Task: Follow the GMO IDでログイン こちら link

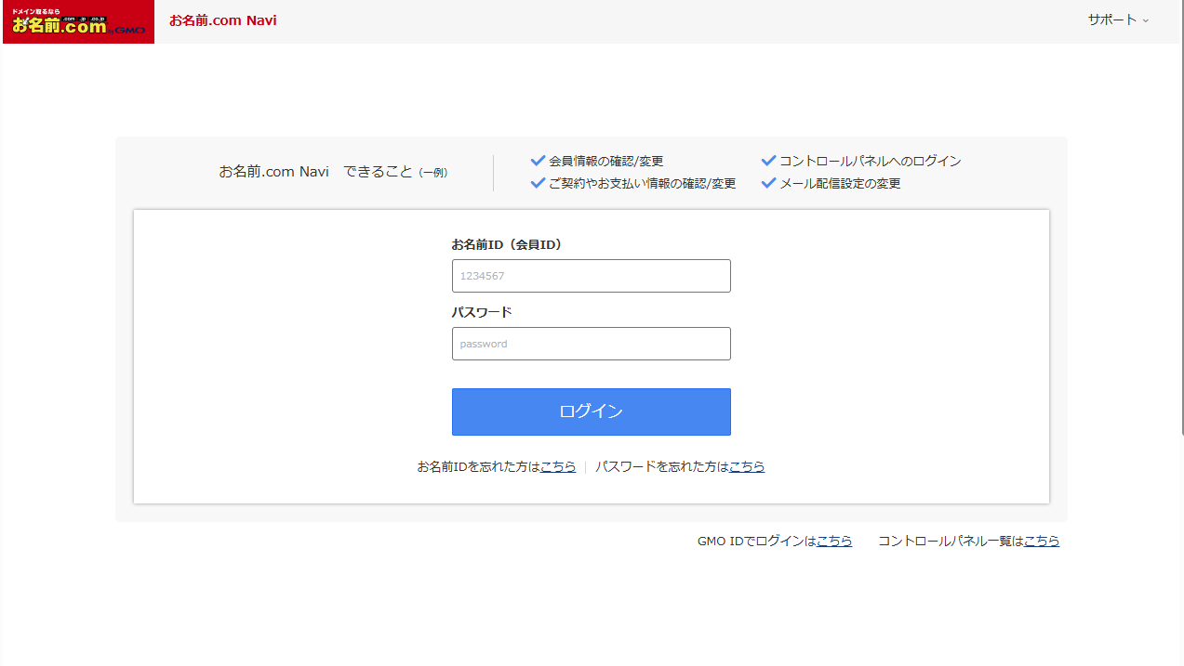Action: 834,542
